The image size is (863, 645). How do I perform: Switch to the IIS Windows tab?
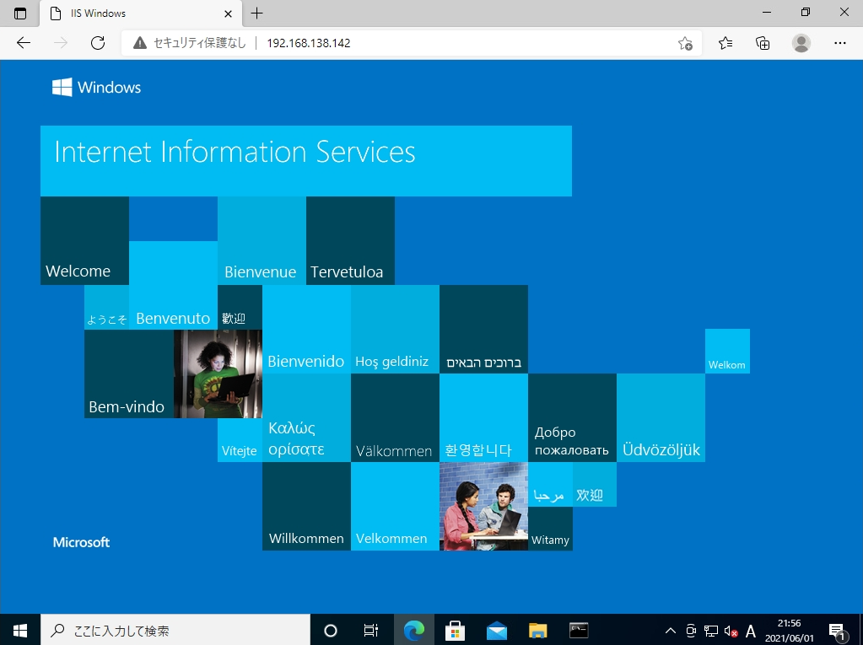140,13
